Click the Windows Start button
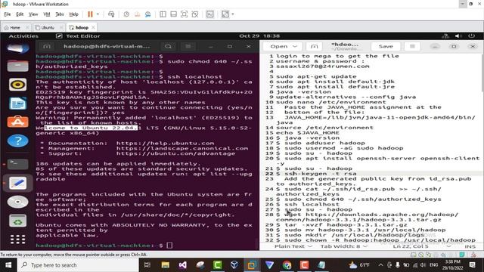The height and width of the screenshot is (272, 484). click(x=8, y=265)
